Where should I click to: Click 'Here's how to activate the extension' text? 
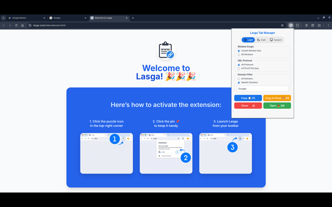(166, 105)
